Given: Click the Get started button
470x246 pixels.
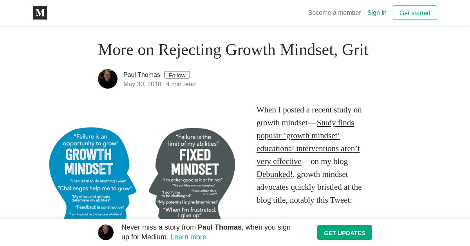Looking at the screenshot, I should [x=415, y=13].
